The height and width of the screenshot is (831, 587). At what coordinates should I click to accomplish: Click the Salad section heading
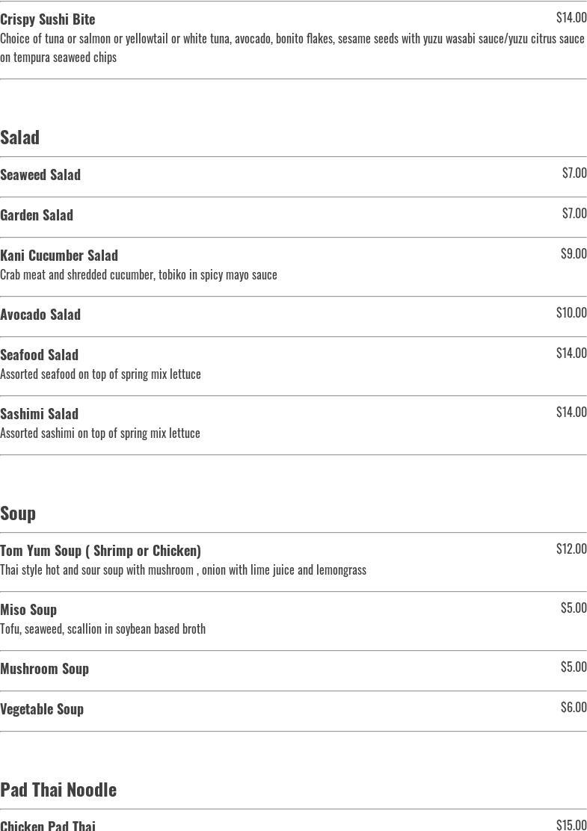point(20,138)
